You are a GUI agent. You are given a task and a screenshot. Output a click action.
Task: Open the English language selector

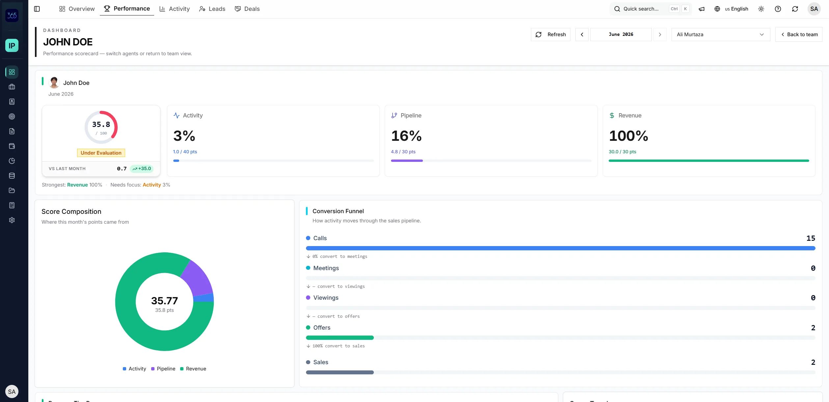pos(731,9)
